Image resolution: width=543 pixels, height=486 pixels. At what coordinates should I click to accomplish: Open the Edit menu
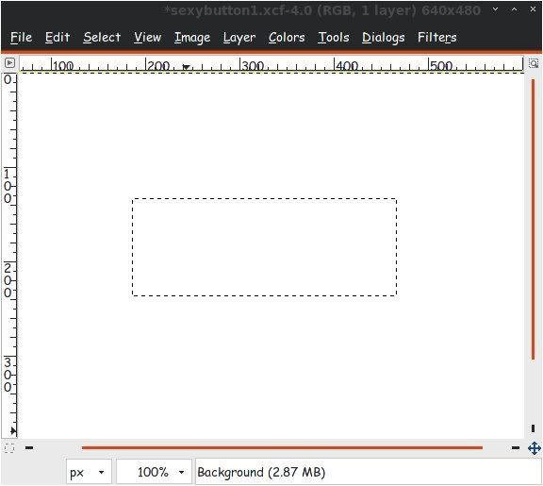(58, 37)
